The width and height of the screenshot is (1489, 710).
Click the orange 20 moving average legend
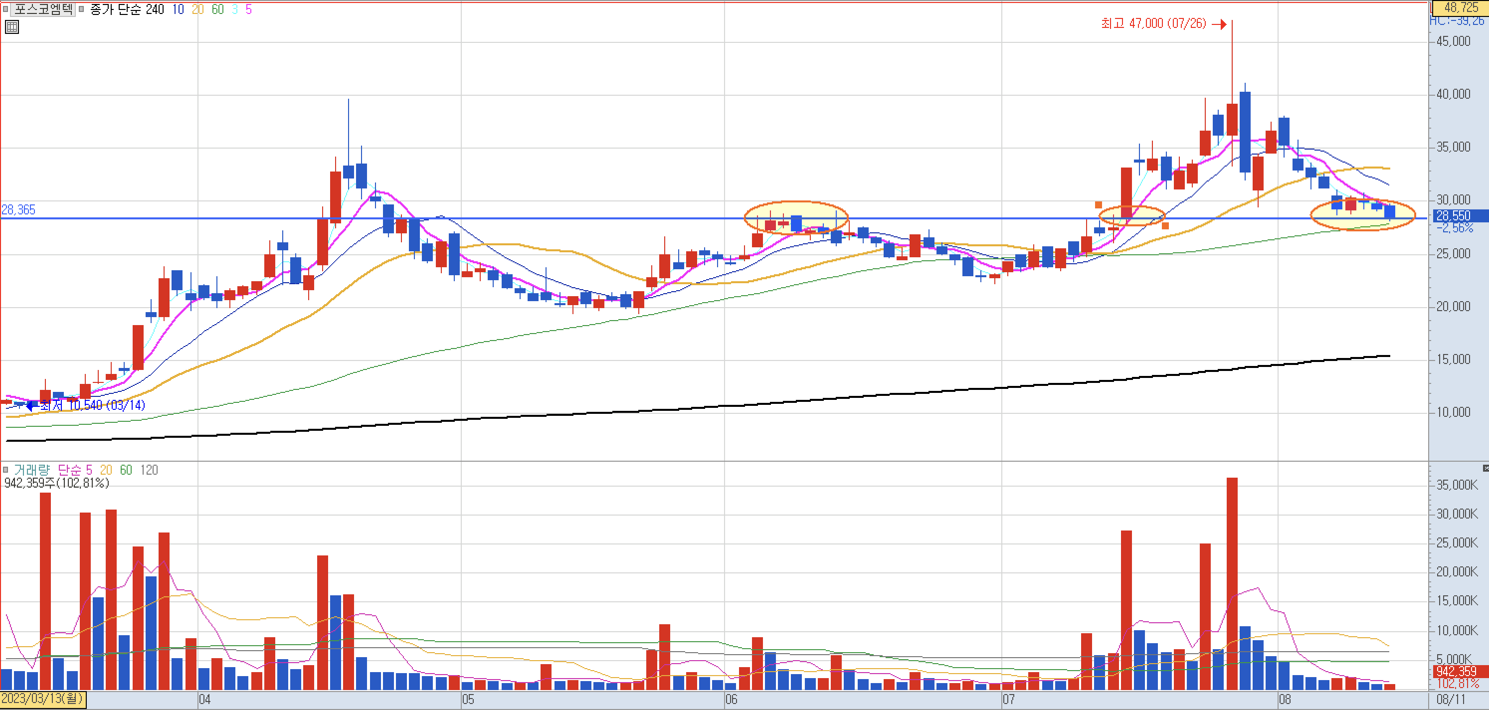[197, 9]
